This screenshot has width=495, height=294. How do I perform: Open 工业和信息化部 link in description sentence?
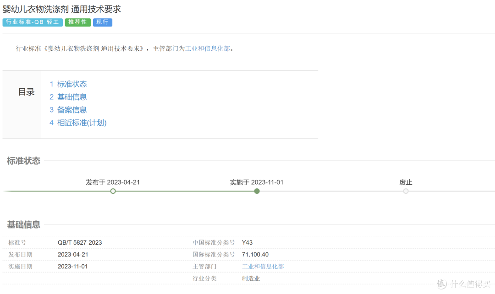[x=208, y=48]
